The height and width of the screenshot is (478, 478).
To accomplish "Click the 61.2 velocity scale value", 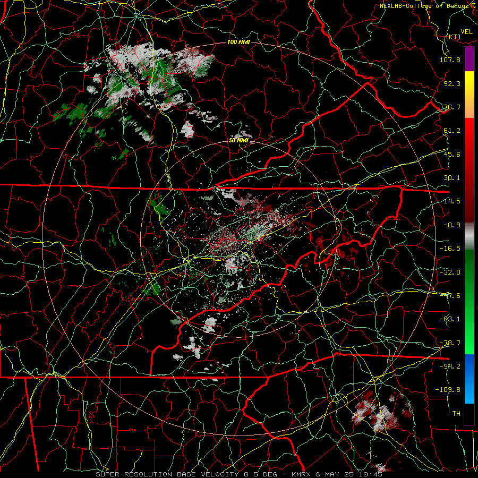I will 452,131.
